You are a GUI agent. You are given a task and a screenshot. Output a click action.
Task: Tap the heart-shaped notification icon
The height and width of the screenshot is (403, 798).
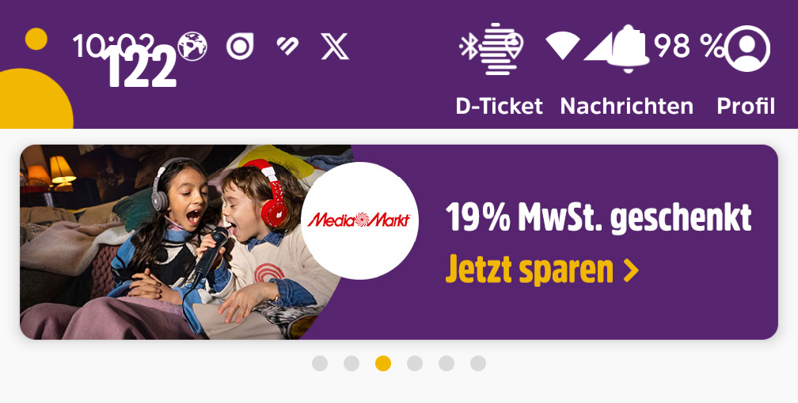(x=287, y=47)
